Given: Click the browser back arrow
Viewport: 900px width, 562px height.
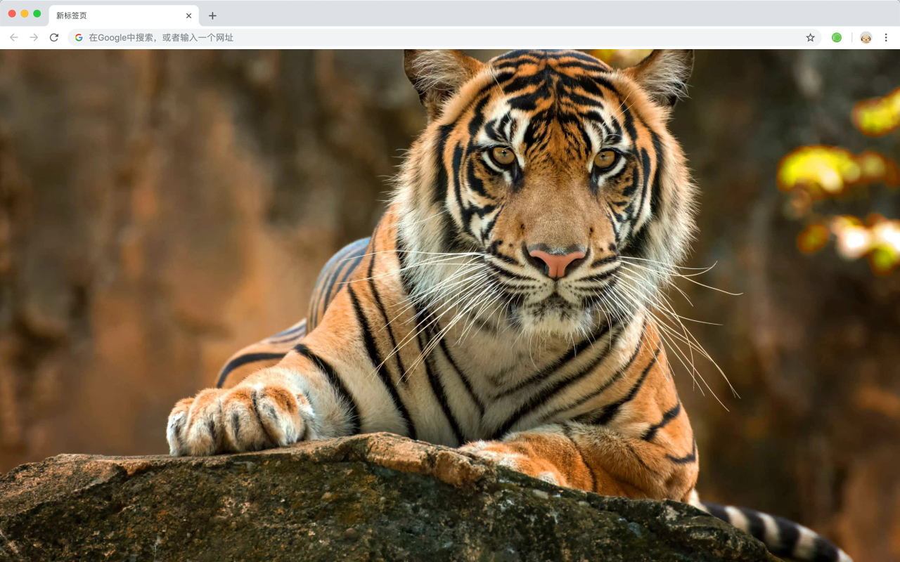Looking at the screenshot, I should tap(14, 37).
